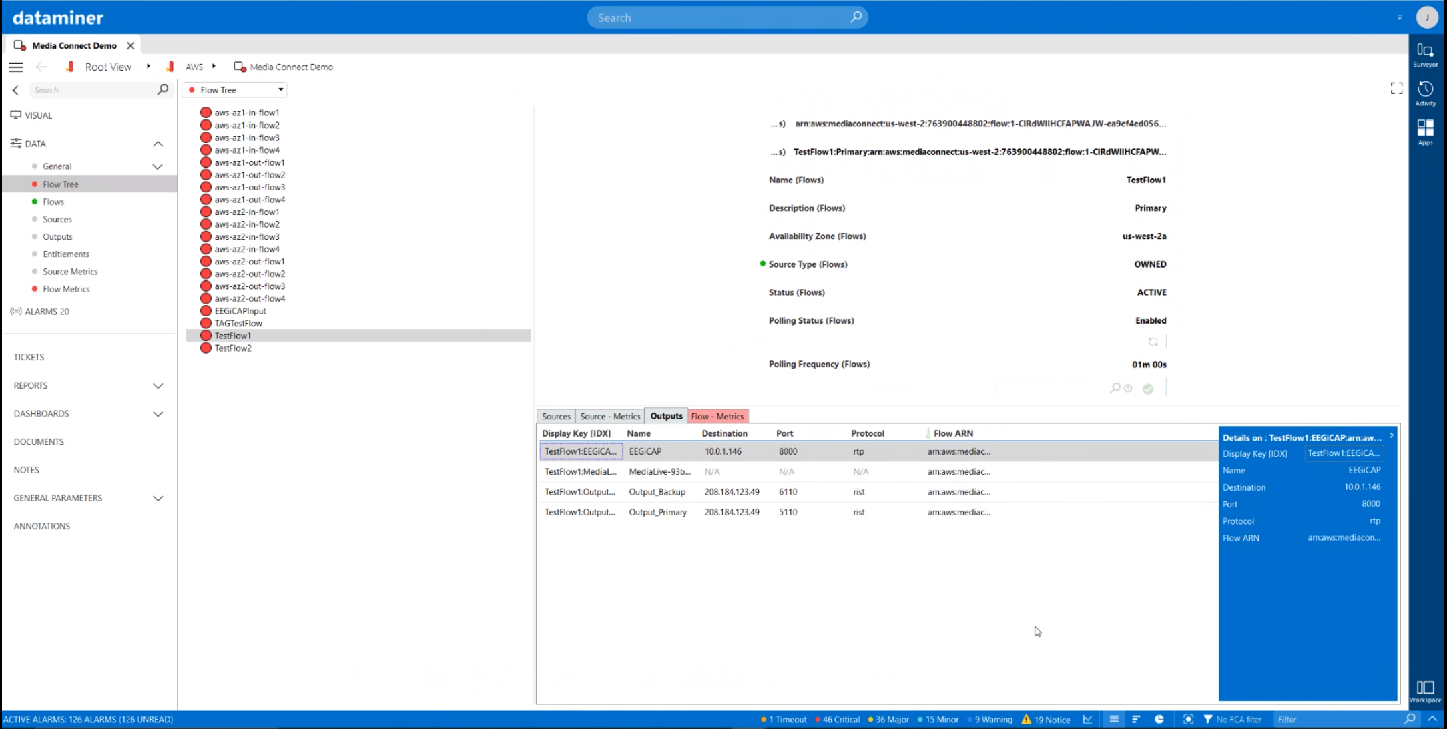Close the Media Connect Demo tab
1447x729 pixels.
pyautogui.click(x=131, y=45)
